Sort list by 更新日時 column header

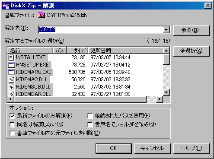[125, 51]
